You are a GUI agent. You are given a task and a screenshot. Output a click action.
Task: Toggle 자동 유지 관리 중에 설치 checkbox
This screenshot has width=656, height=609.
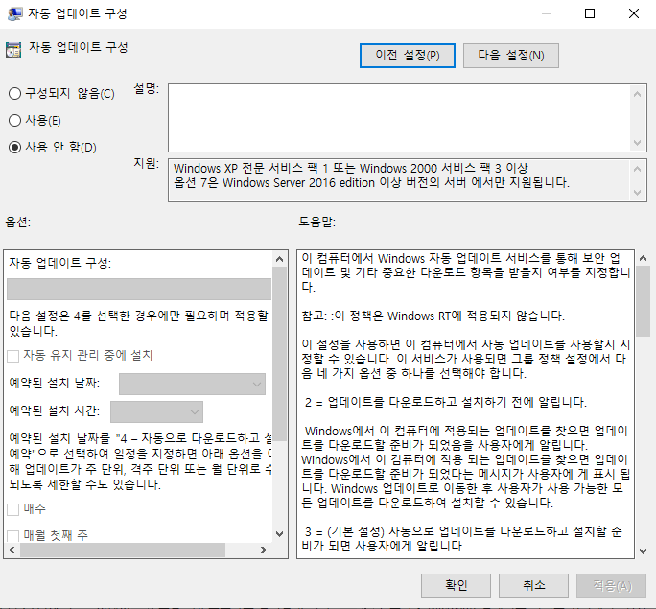point(13,356)
